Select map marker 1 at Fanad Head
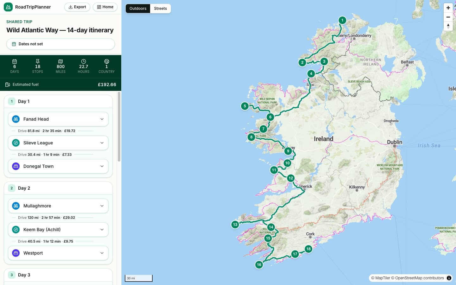The height and width of the screenshot is (285, 456). pyautogui.click(x=342, y=20)
